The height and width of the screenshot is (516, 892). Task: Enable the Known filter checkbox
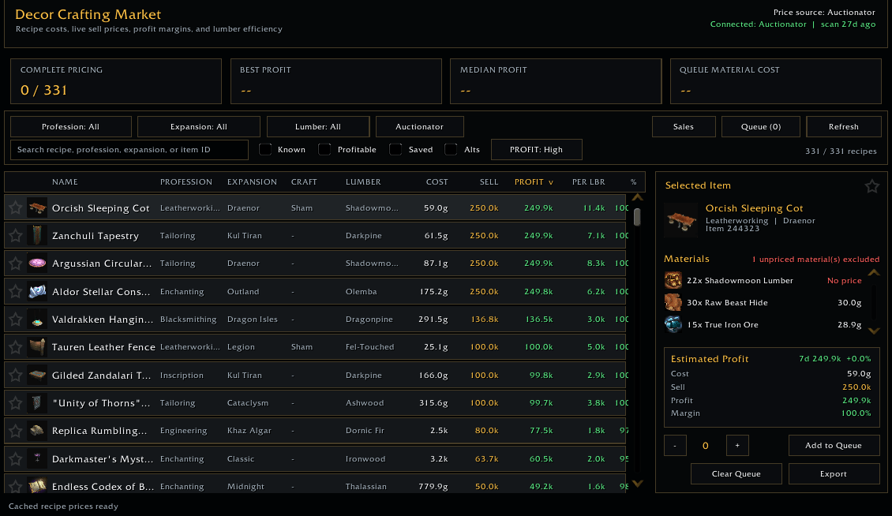(x=265, y=150)
